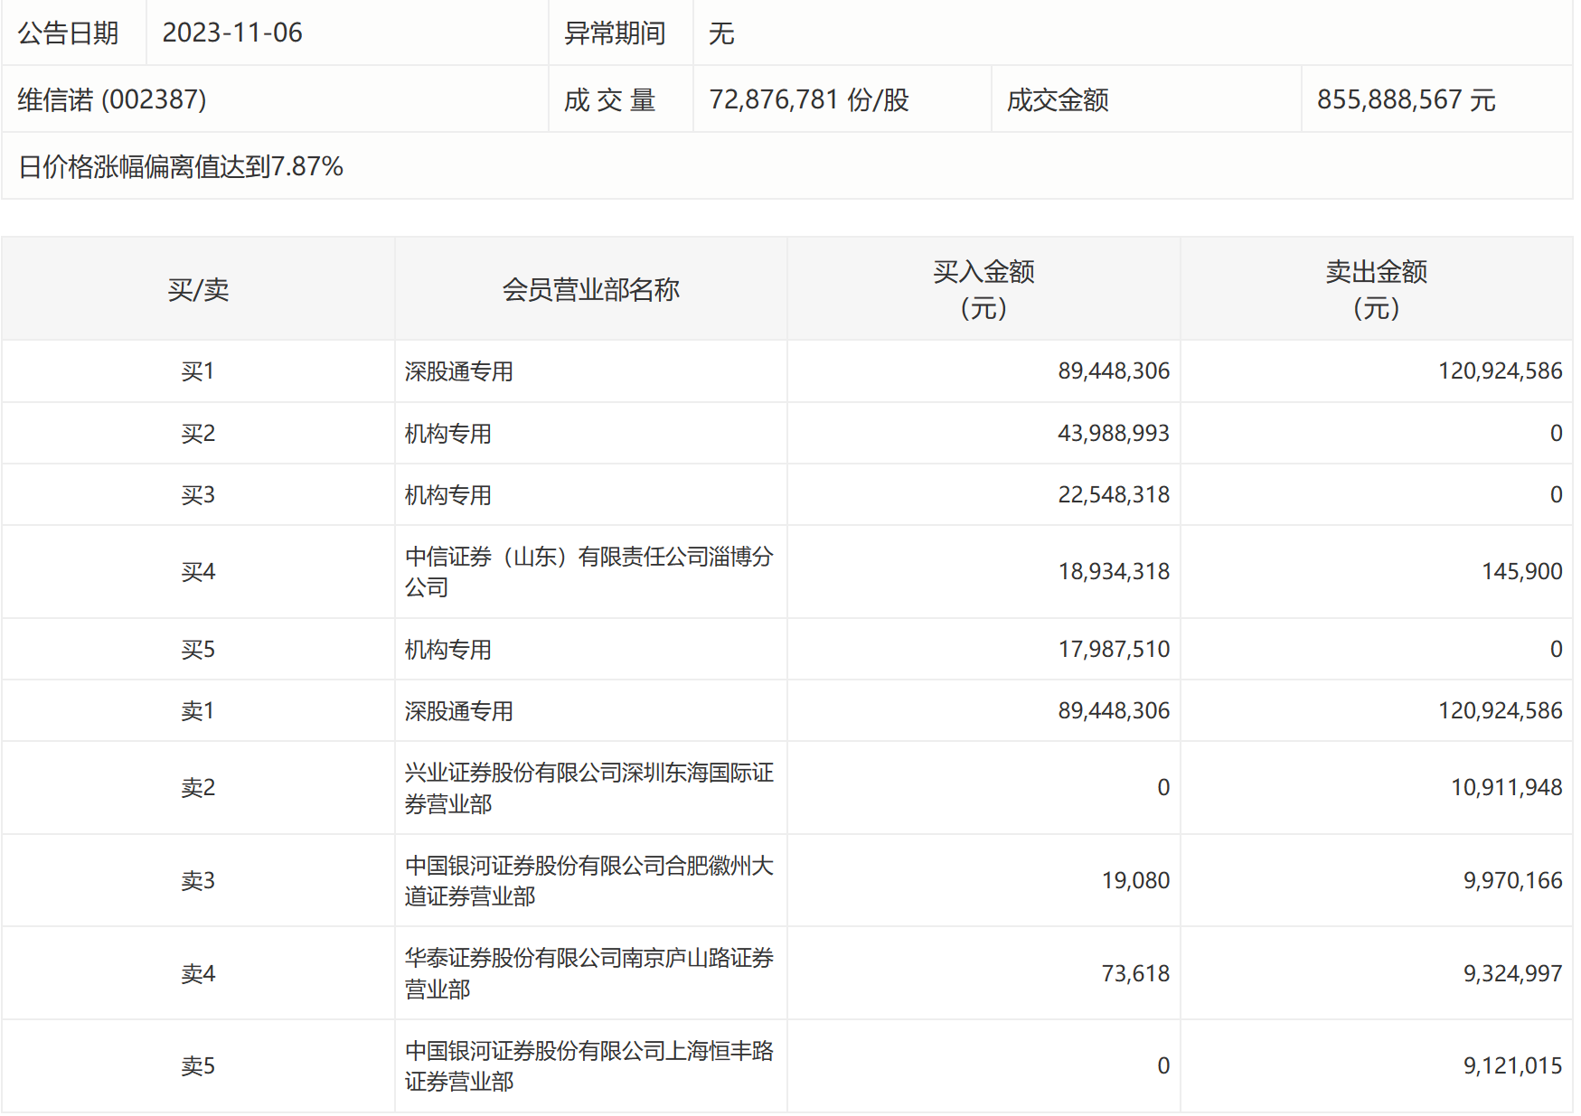Click the 维信诺 (002387) stock name

click(x=112, y=99)
